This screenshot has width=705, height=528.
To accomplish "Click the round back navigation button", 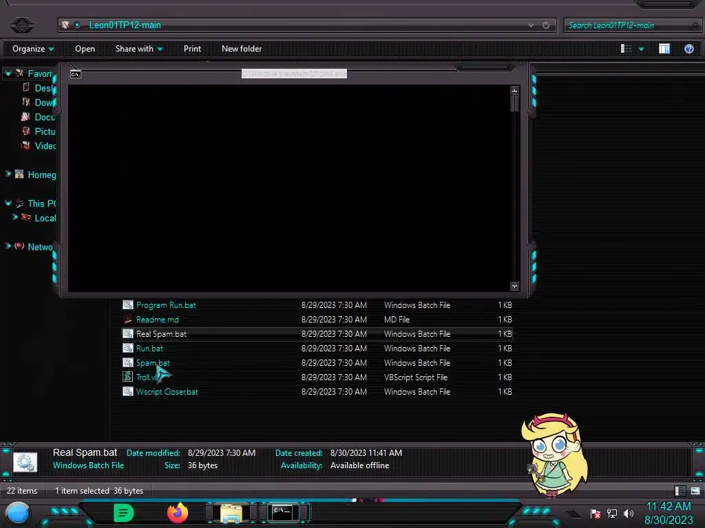I will [x=21, y=25].
